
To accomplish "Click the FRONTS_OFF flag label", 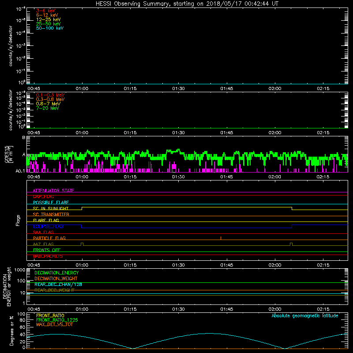I will tap(46, 250).
